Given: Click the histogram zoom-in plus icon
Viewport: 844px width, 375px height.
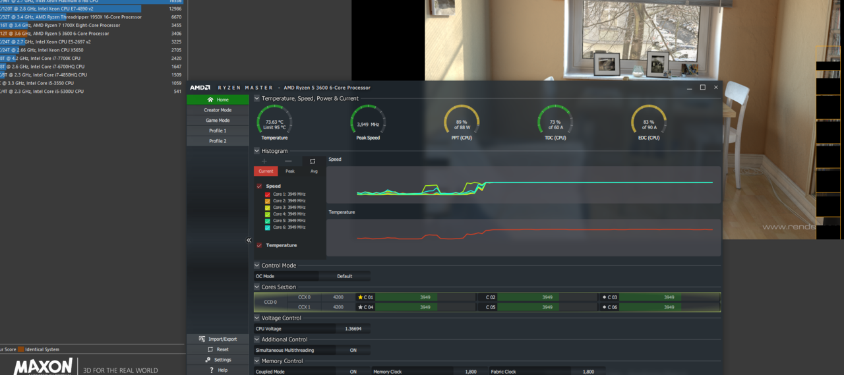Looking at the screenshot, I should tap(264, 161).
